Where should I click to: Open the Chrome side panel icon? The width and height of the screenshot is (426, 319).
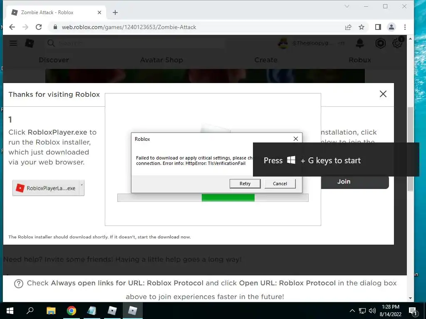click(378, 27)
